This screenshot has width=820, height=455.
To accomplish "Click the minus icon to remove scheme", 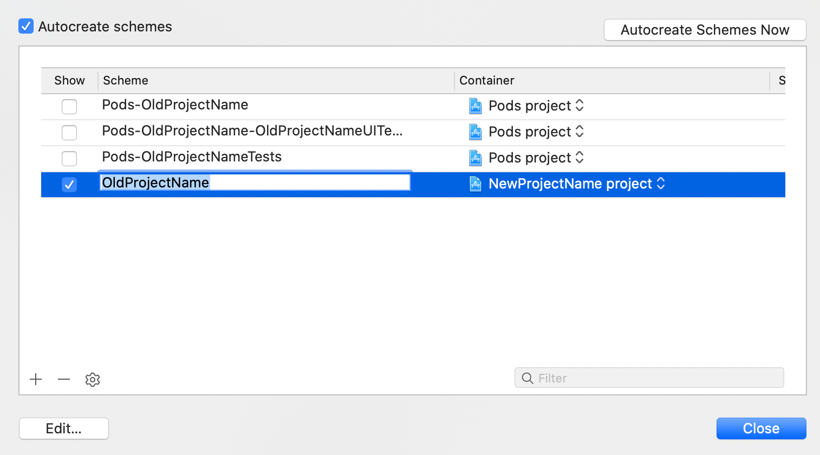I will click(x=64, y=379).
